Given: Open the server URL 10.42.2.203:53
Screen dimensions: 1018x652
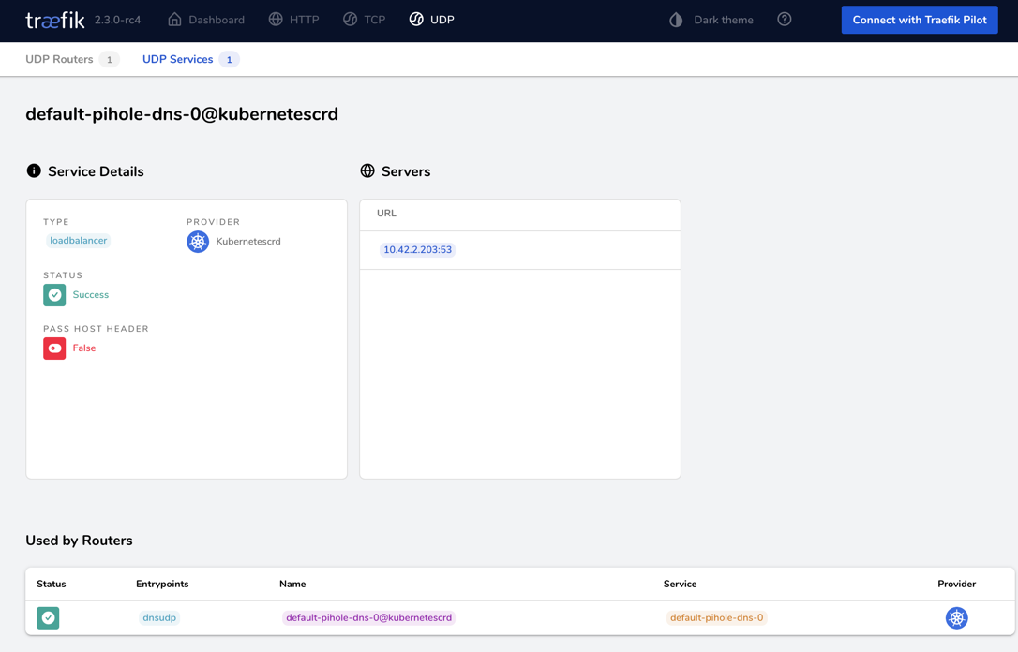Looking at the screenshot, I should (417, 249).
